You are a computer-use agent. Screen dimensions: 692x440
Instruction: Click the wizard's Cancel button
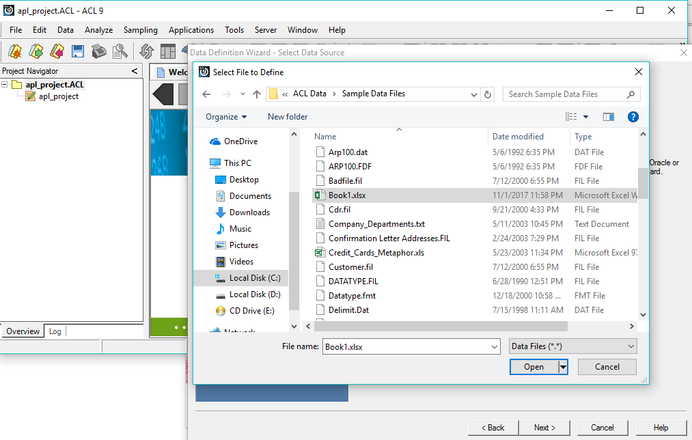tap(602, 428)
